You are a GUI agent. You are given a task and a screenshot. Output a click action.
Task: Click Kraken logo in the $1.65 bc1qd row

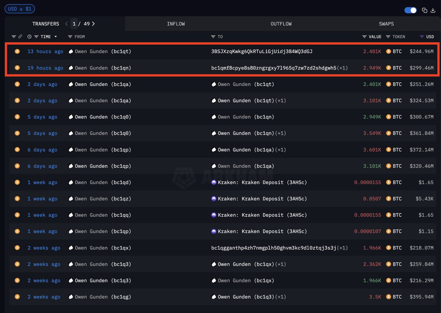[214, 183]
